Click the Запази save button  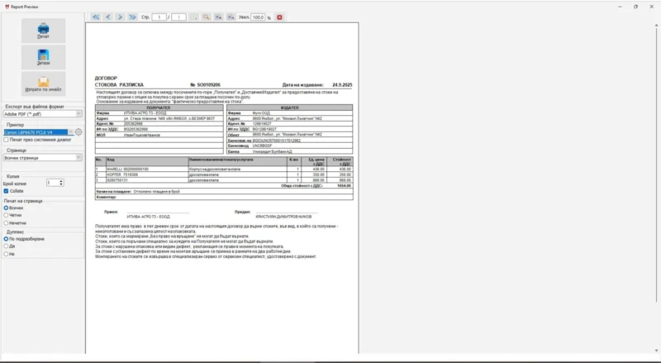coord(43,58)
